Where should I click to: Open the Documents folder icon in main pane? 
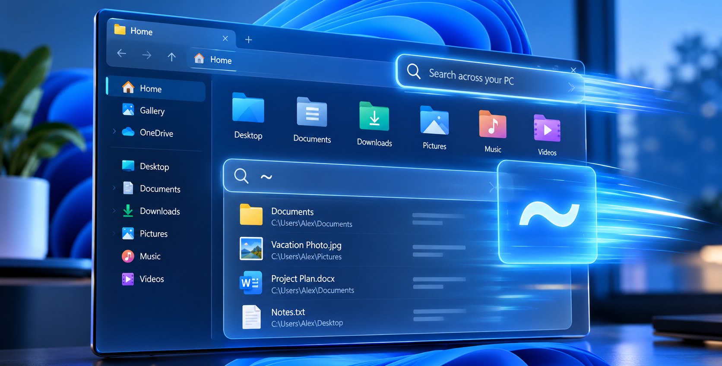[312, 112]
